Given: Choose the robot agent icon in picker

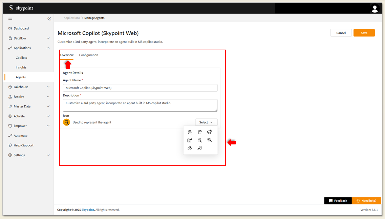Looking at the screenshot, I should coord(190,132).
